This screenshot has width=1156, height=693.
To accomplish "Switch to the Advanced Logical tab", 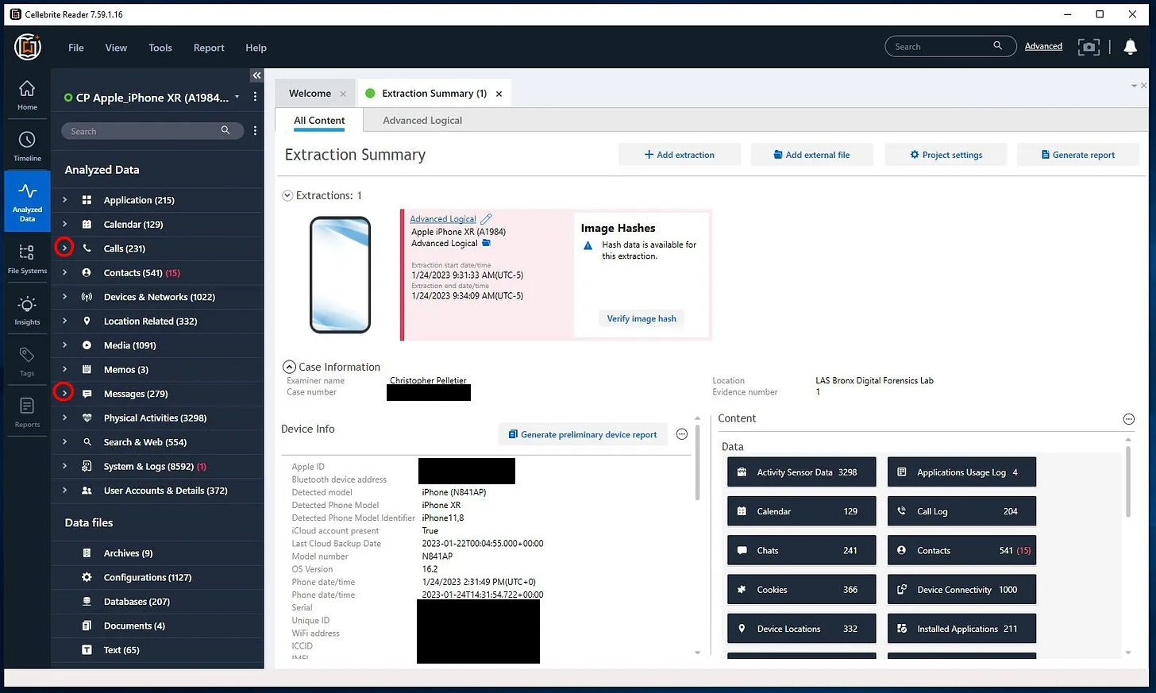I will (422, 120).
